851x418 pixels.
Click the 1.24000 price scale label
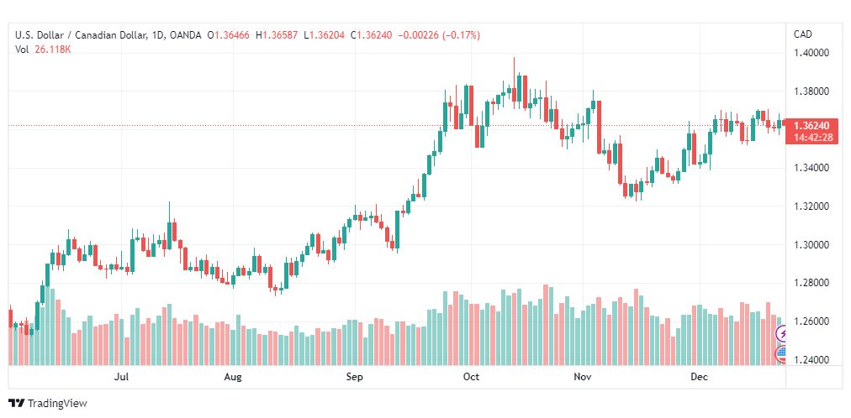pyautogui.click(x=813, y=360)
